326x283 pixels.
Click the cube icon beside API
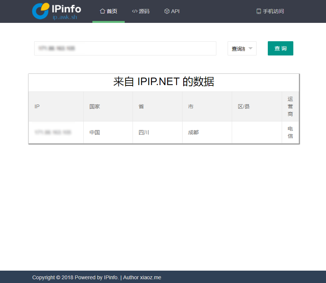point(167,11)
